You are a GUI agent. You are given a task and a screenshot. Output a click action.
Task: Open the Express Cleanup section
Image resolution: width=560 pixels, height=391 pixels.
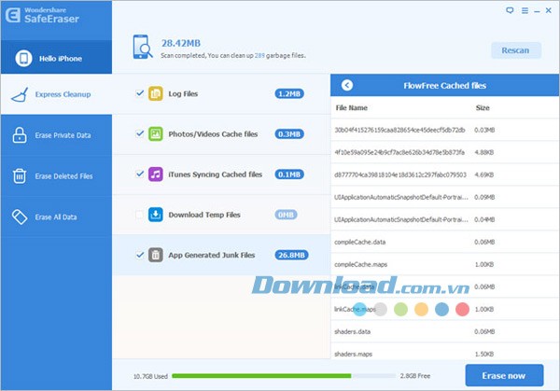tap(56, 94)
